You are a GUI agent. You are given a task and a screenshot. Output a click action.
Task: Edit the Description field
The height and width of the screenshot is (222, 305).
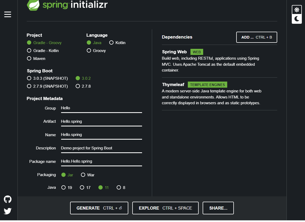pos(101,148)
